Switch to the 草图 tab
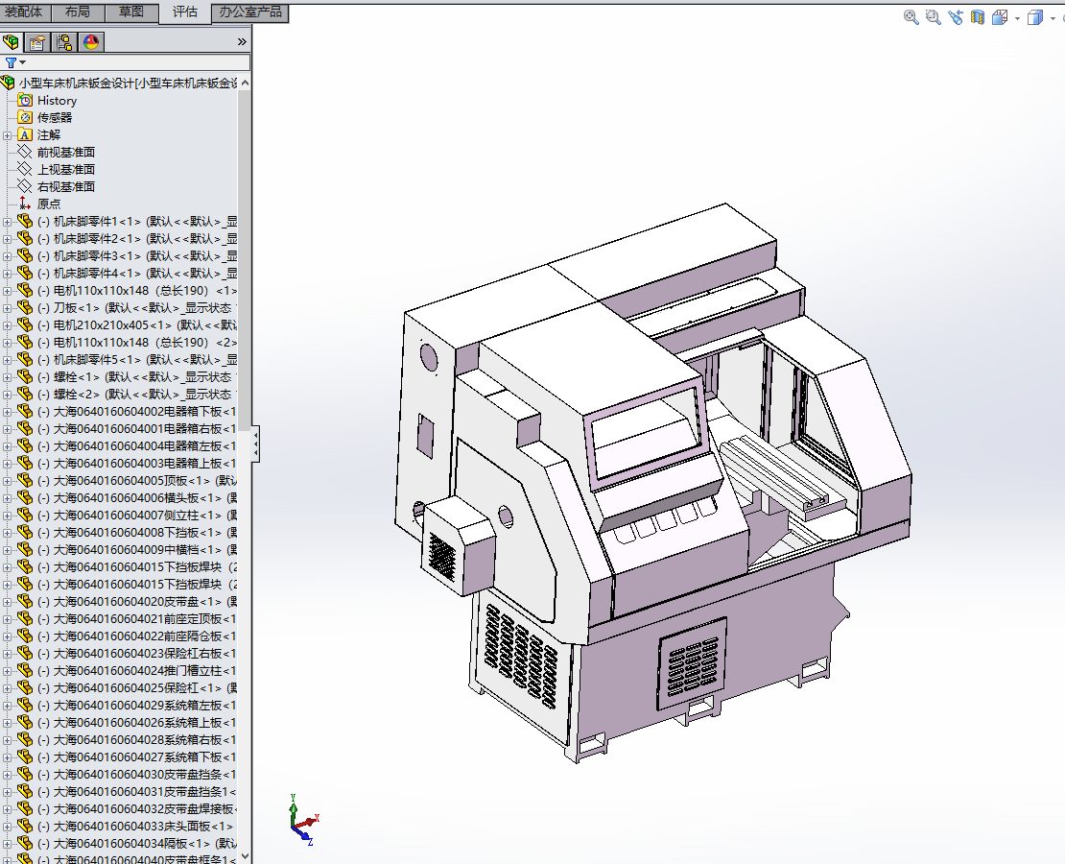 click(131, 12)
